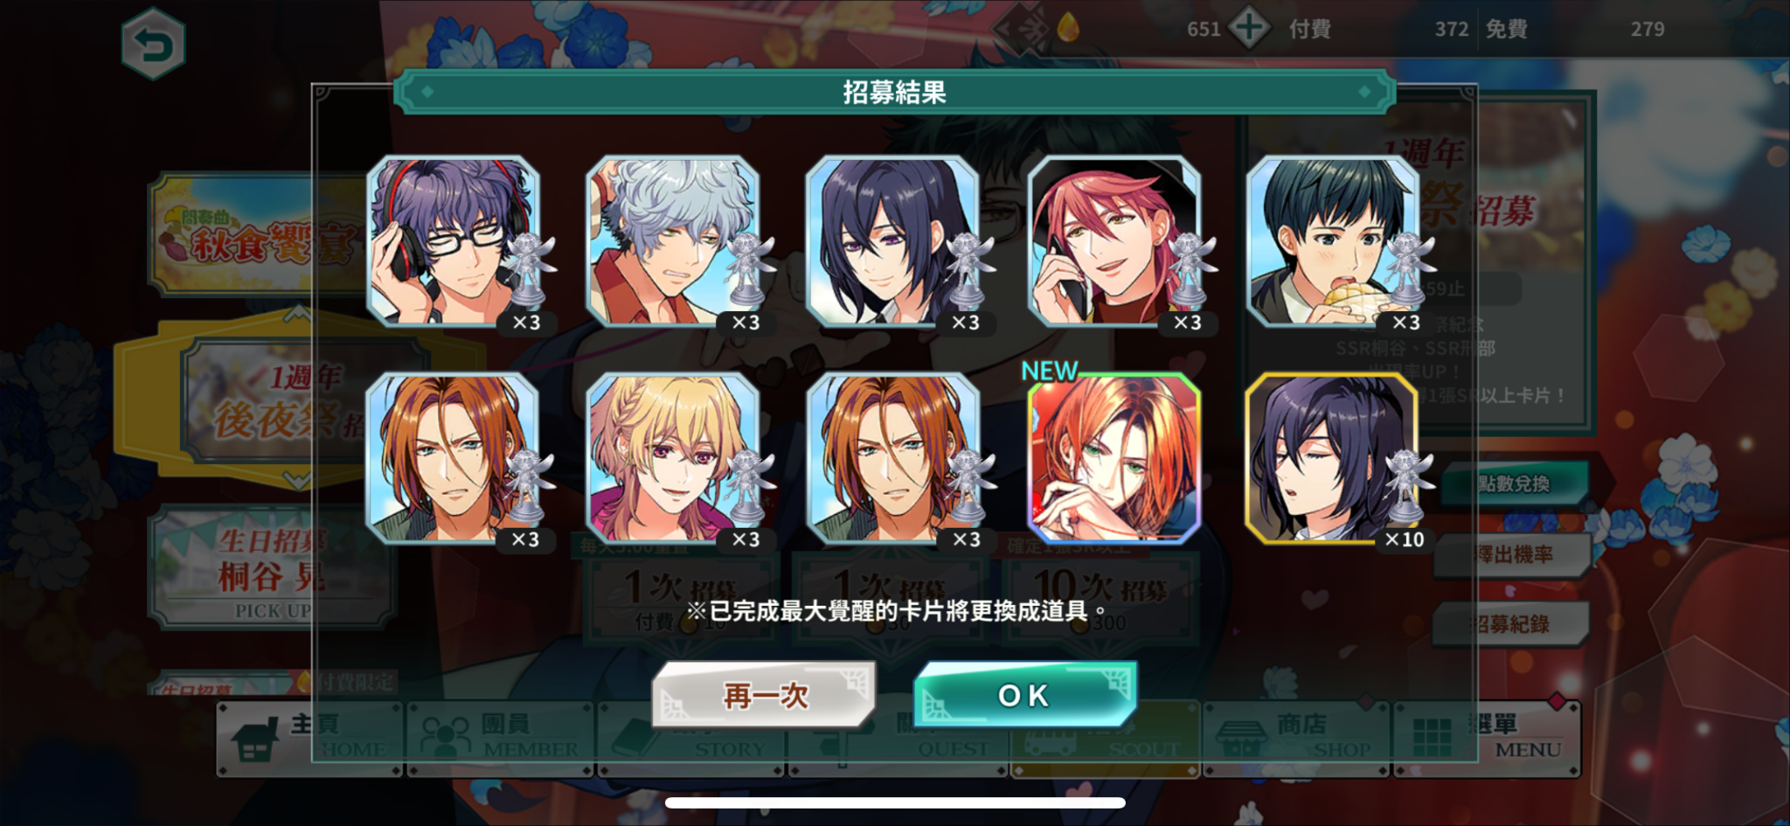Tap the plus icon next to 651
1790x826 pixels.
(1248, 28)
